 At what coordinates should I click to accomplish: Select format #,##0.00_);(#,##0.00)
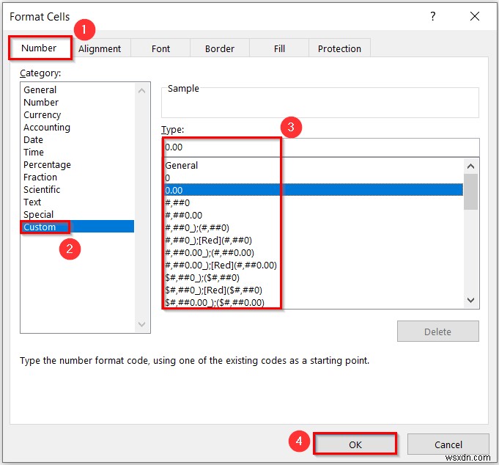click(x=314, y=252)
